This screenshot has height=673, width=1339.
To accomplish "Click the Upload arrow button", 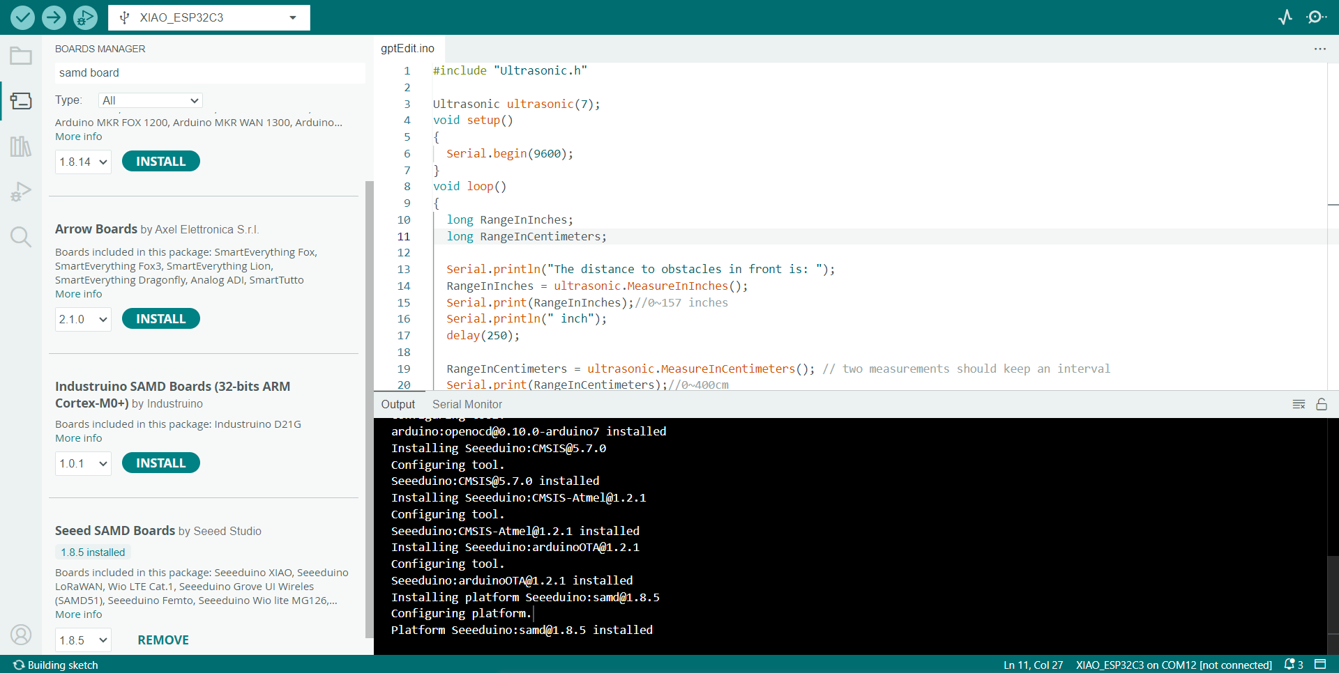I will coord(54,17).
